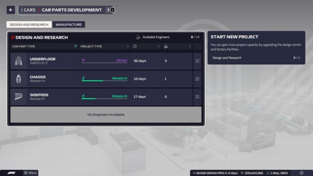Viewport: 313px width, 176px height.
Task: Cancel the Underfloor design project
Action: pyautogui.click(x=197, y=61)
